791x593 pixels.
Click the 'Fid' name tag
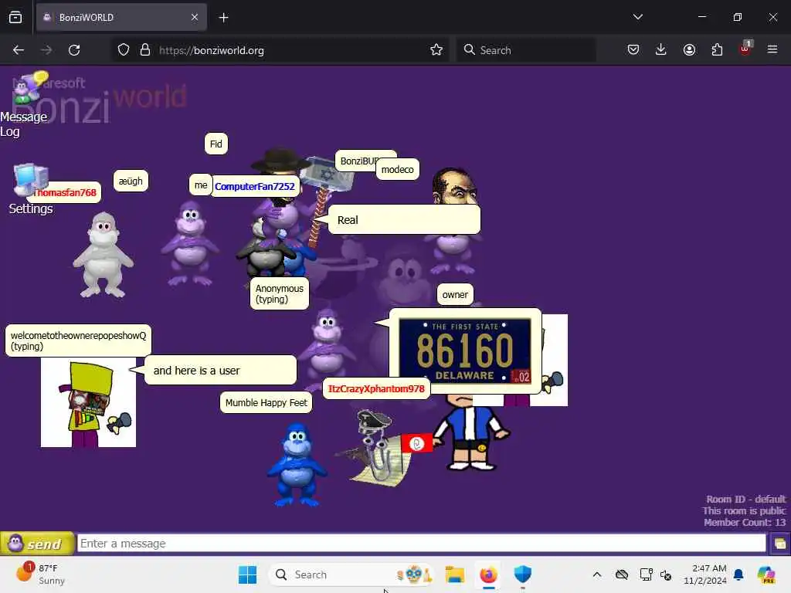(x=216, y=144)
